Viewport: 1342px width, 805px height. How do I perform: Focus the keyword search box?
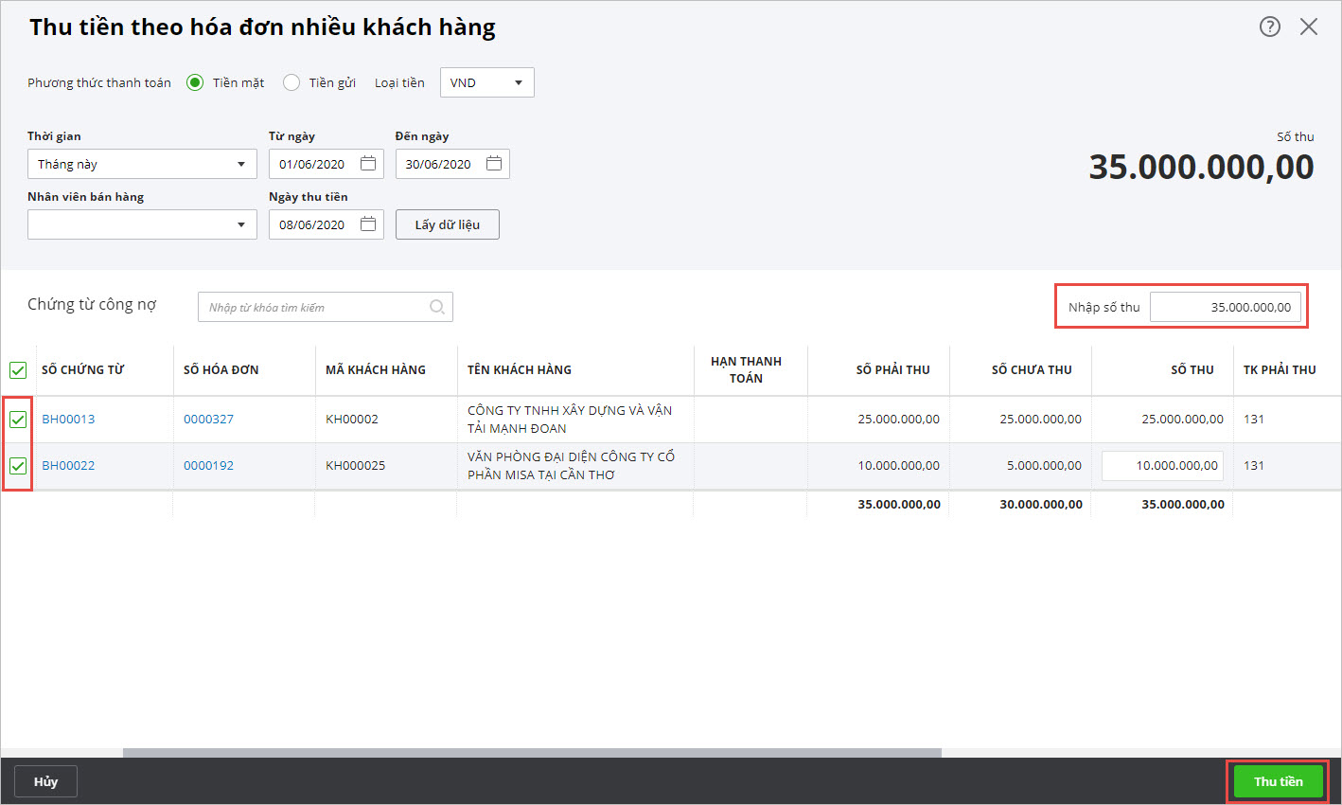coord(326,307)
